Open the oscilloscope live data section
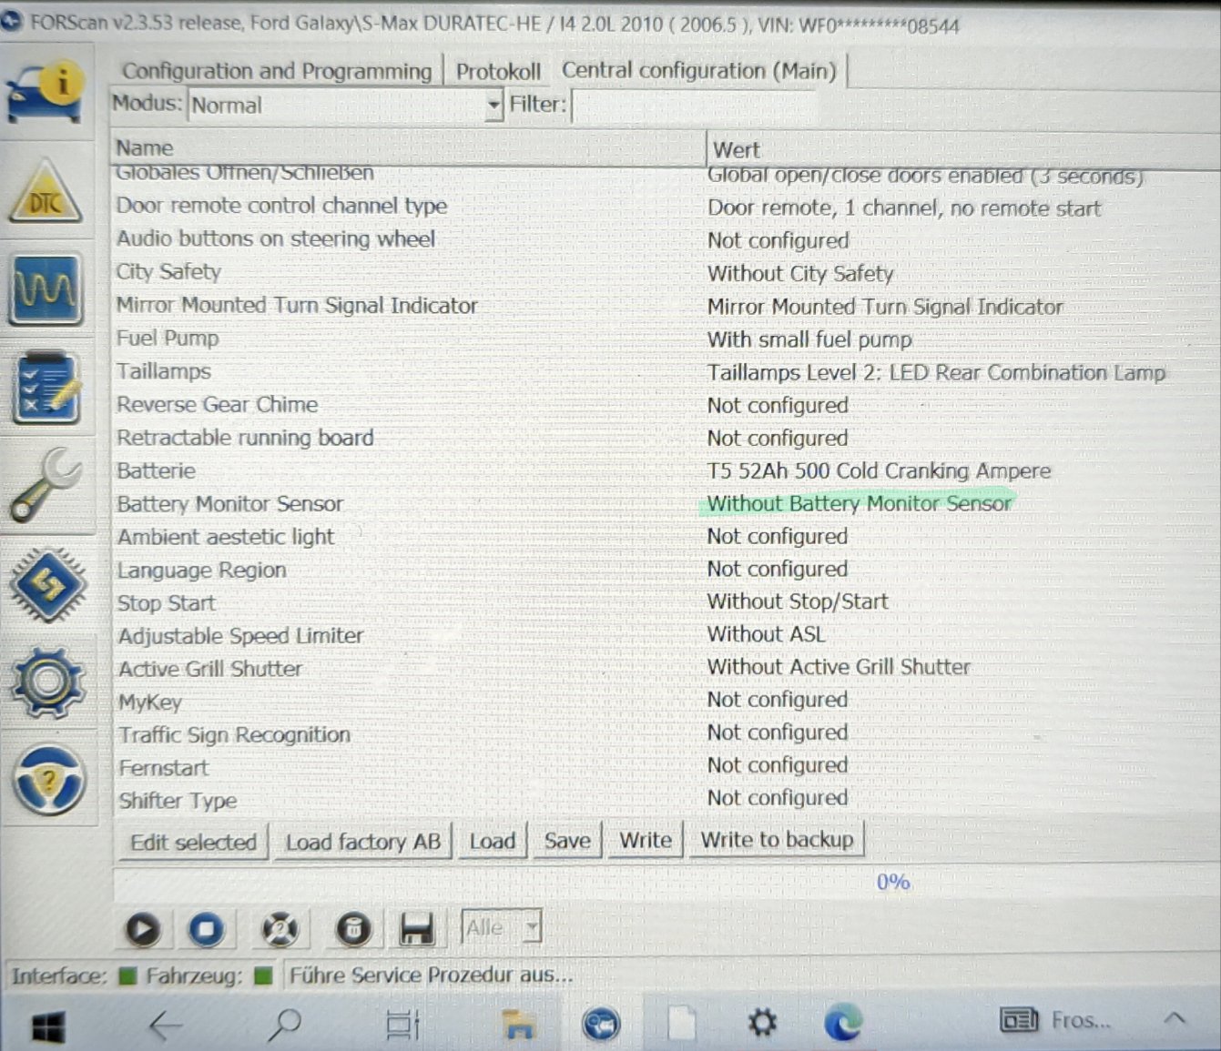The height and width of the screenshot is (1051, 1221). (x=46, y=289)
